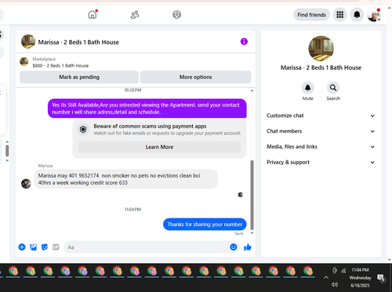Viewport: 392px width, 292px height.
Task: Mute this conversation with bell icon
Action: (307, 88)
